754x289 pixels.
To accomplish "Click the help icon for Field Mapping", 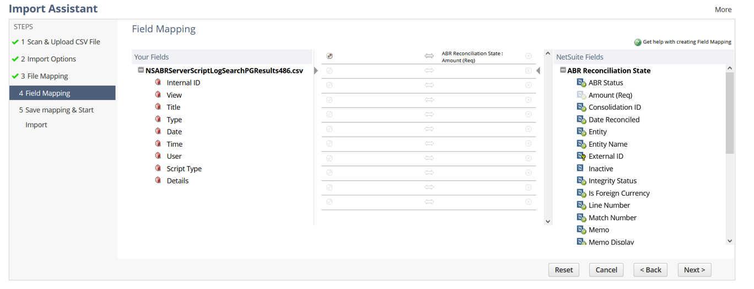I will click(638, 42).
